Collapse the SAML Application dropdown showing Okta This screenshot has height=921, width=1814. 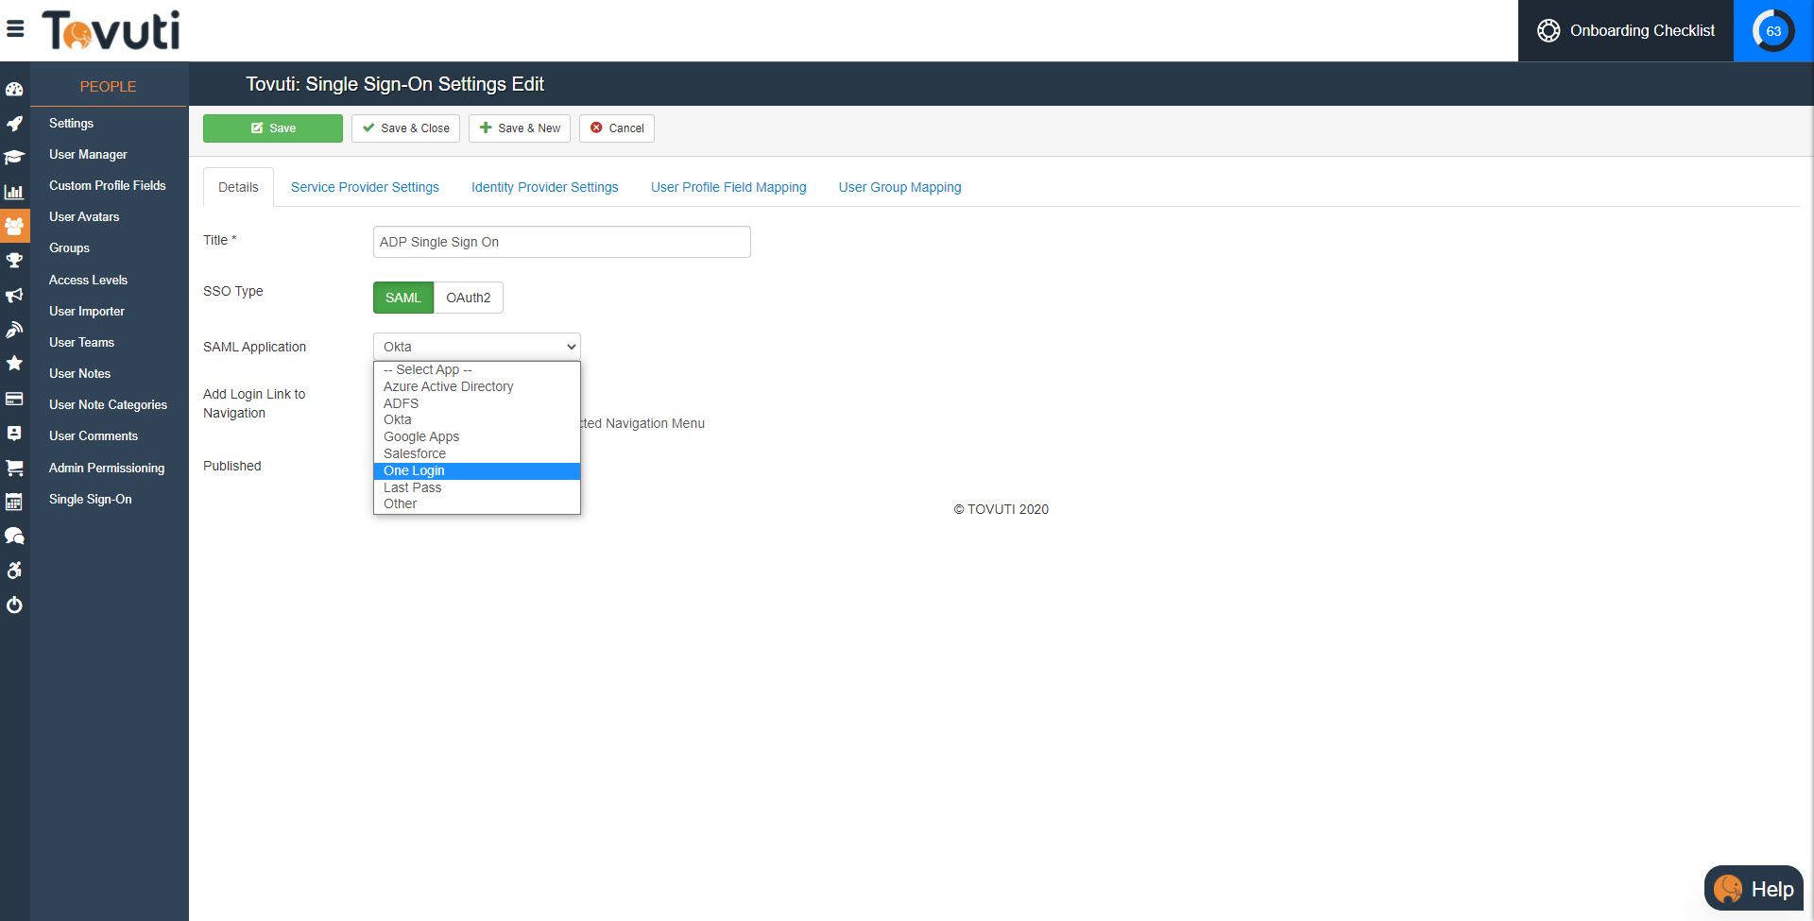click(477, 347)
